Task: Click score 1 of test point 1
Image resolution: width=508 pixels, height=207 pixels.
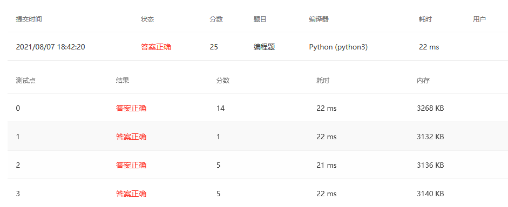Action: (218, 137)
